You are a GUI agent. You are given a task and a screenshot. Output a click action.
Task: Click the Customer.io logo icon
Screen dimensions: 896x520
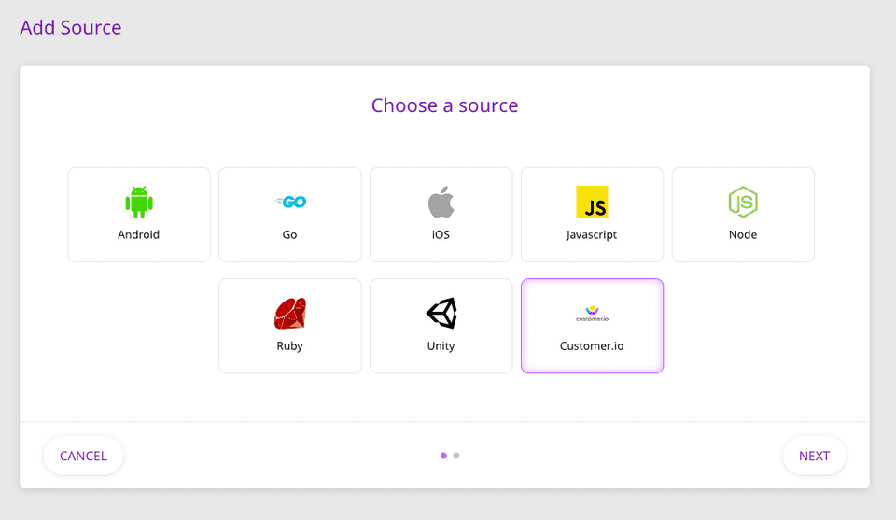click(592, 313)
